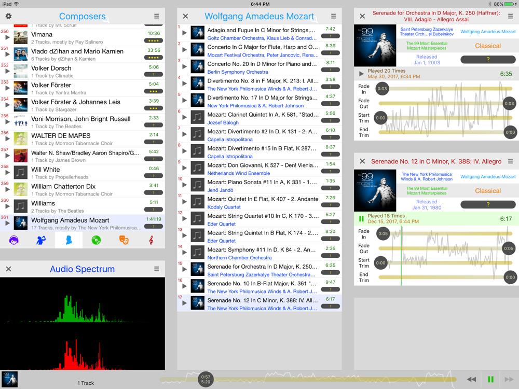Image resolution: width=519 pixels, height=389 pixels.
Task: Switch to the Songs treble clef tab
Action: (151, 240)
